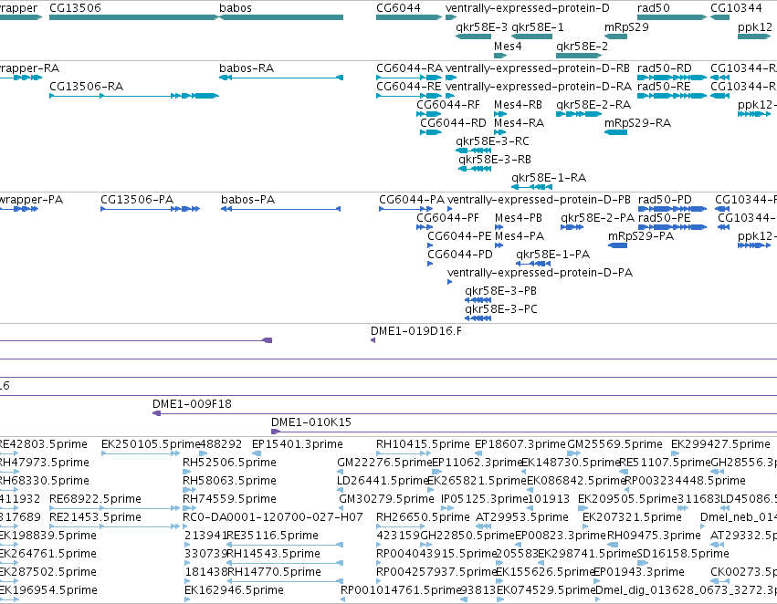Select the rad50 gene label

click(654, 8)
